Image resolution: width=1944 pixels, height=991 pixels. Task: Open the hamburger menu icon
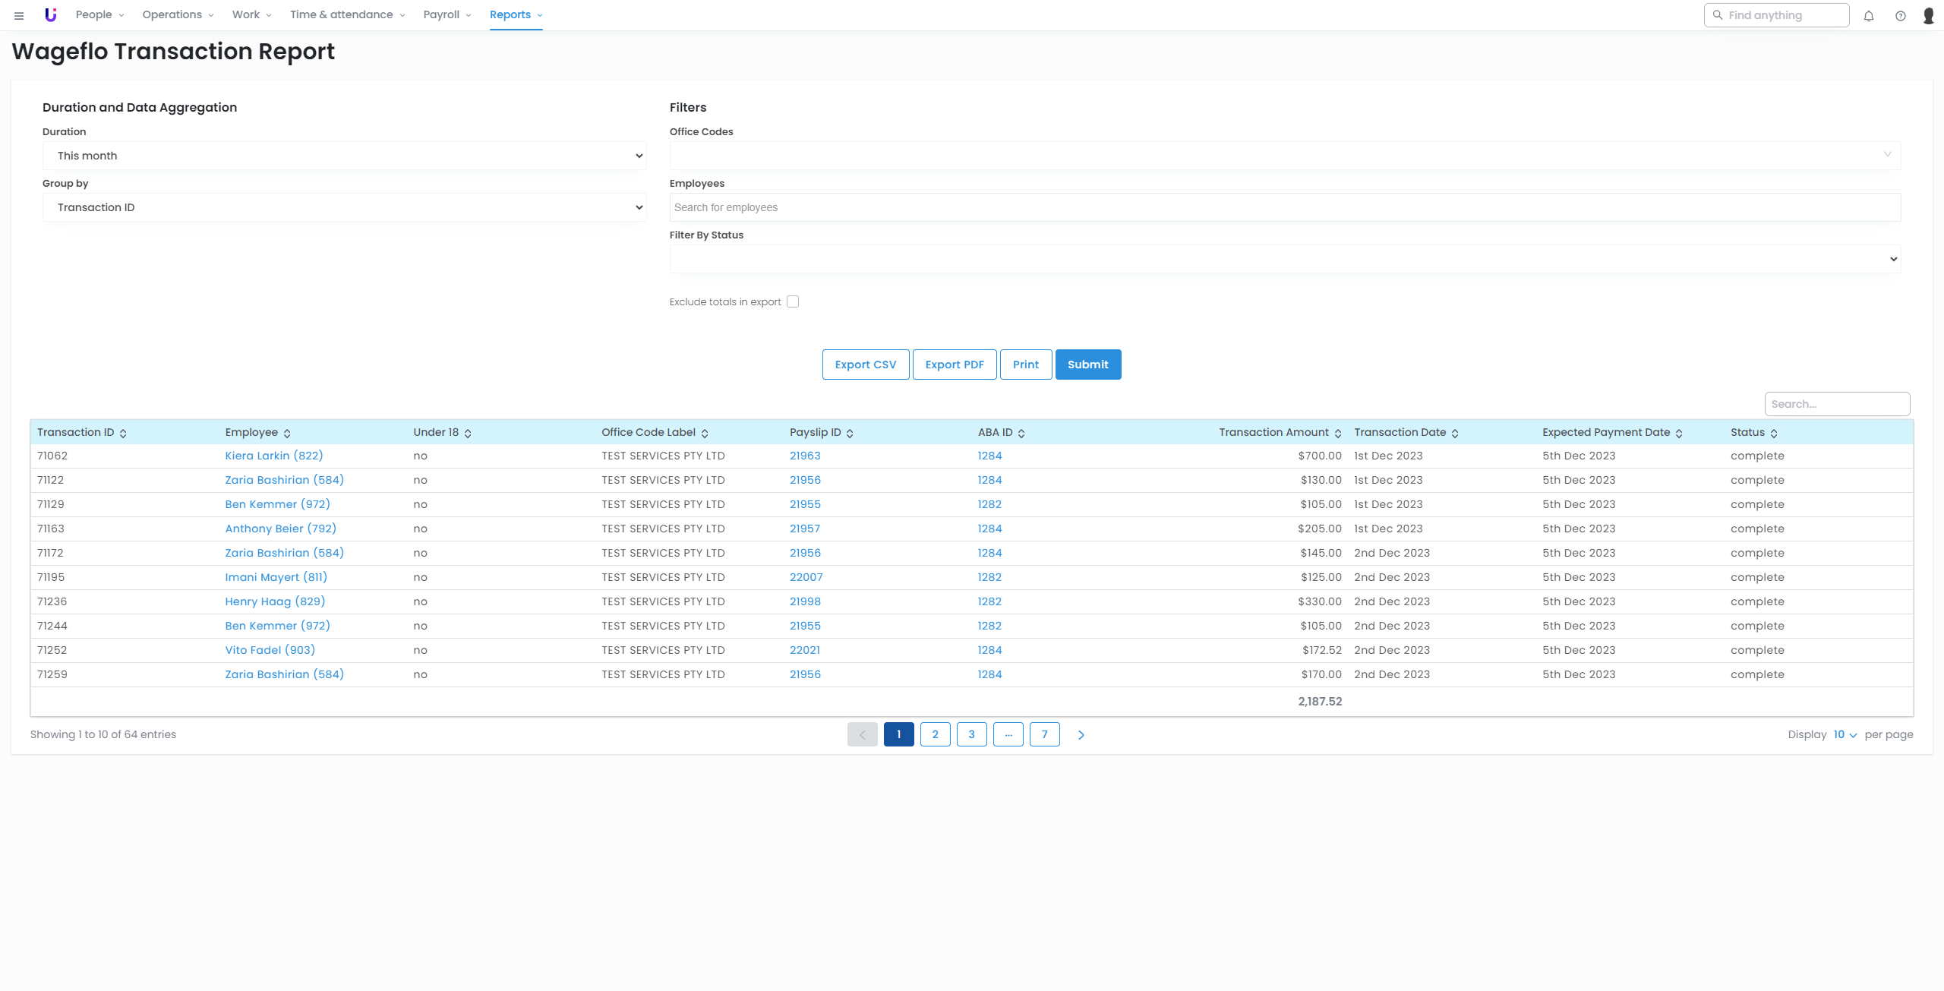19,15
